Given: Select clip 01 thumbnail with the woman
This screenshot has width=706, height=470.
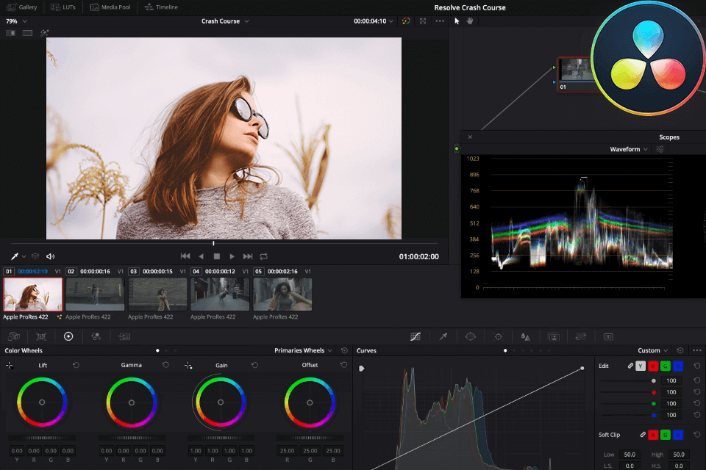Looking at the screenshot, I should pos(33,294).
